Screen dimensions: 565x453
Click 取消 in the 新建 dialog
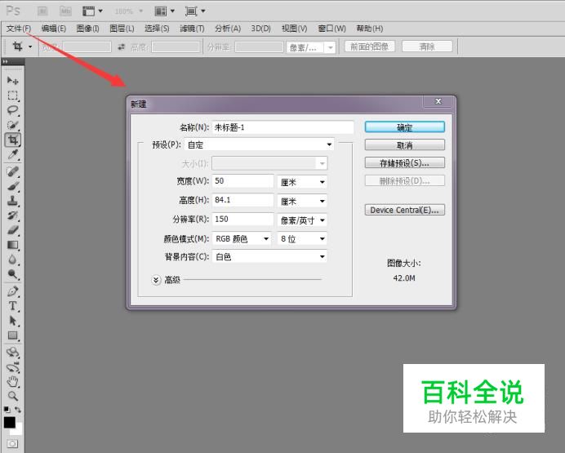405,145
